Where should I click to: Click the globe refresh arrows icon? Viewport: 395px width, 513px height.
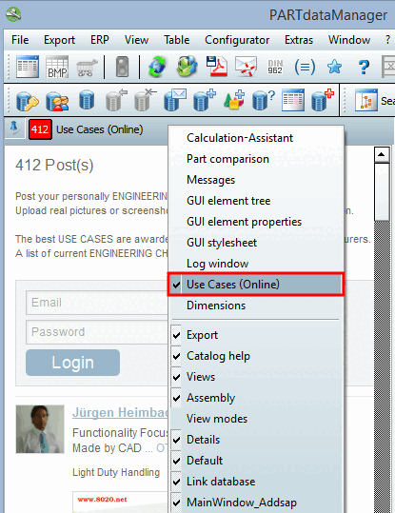pyautogui.click(x=157, y=67)
